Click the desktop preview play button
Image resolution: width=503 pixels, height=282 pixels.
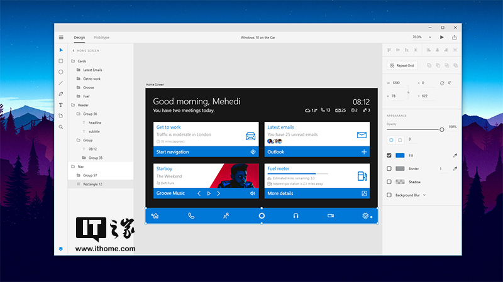tap(442, 37)
